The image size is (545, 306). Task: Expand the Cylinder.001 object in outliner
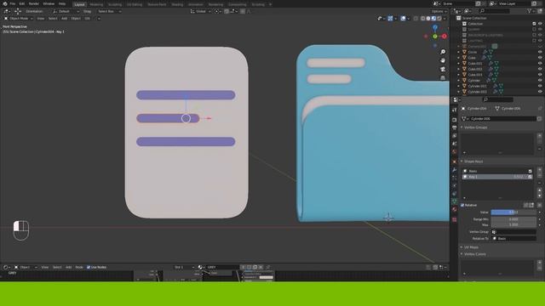(458, 86)
